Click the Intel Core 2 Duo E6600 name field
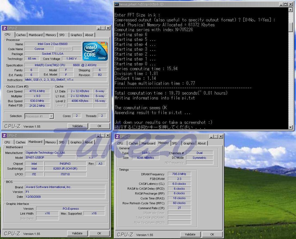This screenshot has width=296, height=239. point(53,44)
